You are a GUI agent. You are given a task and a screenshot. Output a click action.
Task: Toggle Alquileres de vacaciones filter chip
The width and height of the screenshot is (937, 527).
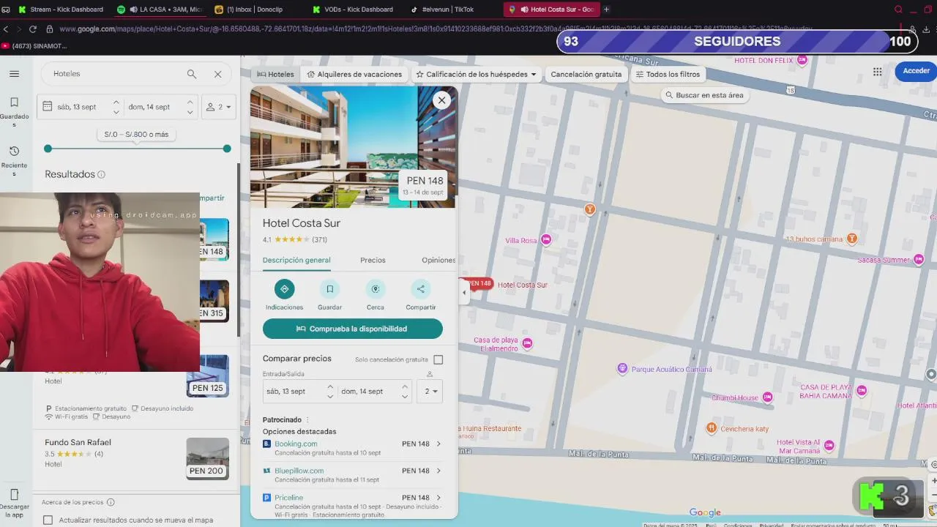pyautogui.click(x=354, y=74)
